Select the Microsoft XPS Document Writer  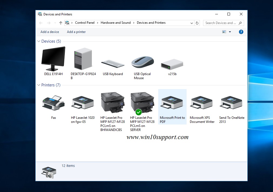(202, 103)
